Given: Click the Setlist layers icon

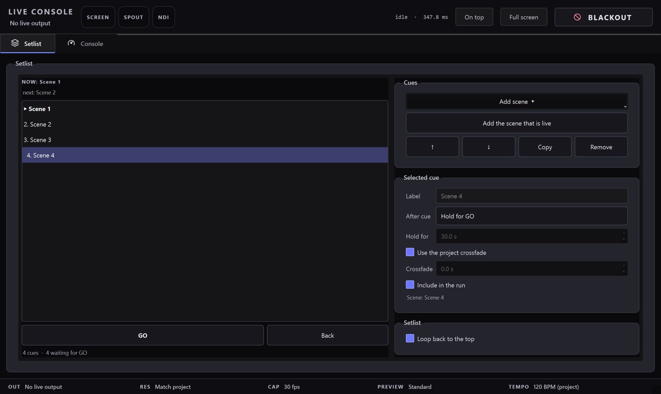Looking at the screenshot, I should coord(15,43).
